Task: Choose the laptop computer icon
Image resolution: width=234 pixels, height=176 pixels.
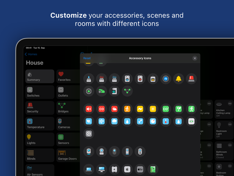Action: (89, 169)
